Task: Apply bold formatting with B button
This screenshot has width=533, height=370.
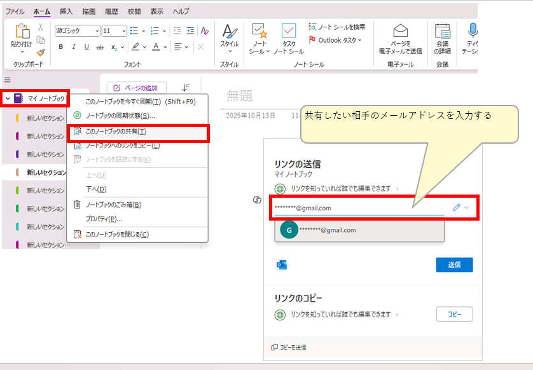Action: [61, 47]
